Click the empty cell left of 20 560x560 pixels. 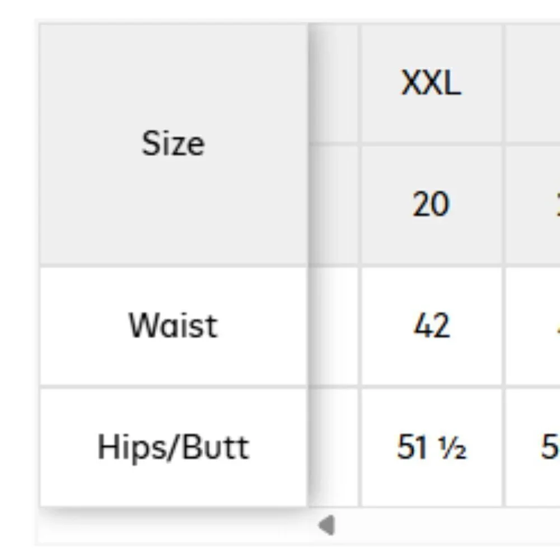[x=333, y=205]
